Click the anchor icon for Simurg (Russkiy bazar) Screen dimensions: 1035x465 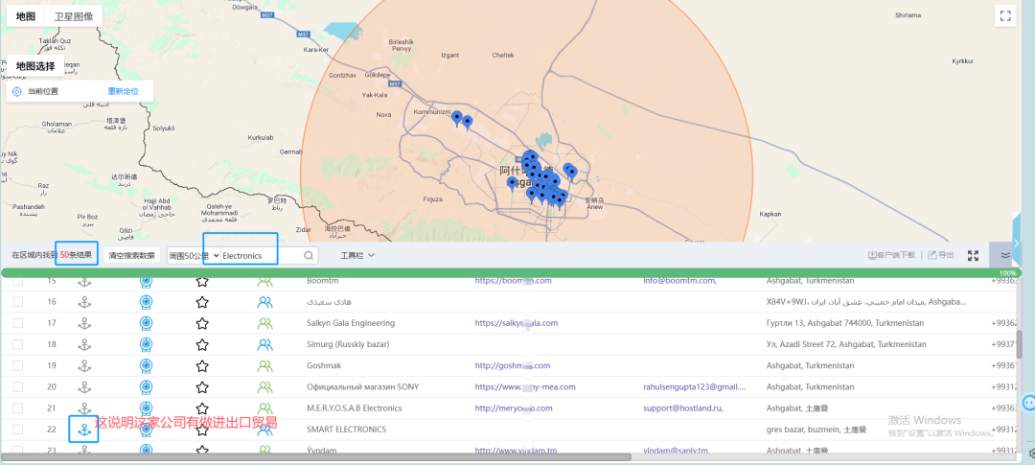tap(83, 345)
